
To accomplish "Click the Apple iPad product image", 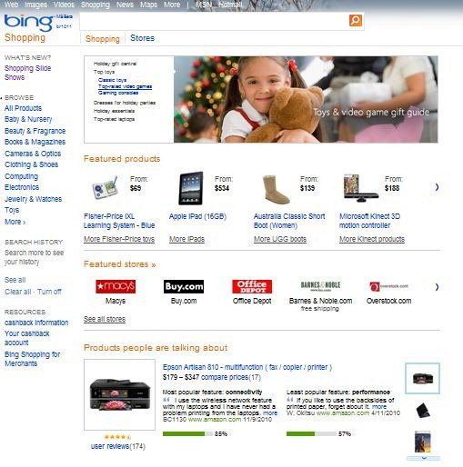I will 191,188.
